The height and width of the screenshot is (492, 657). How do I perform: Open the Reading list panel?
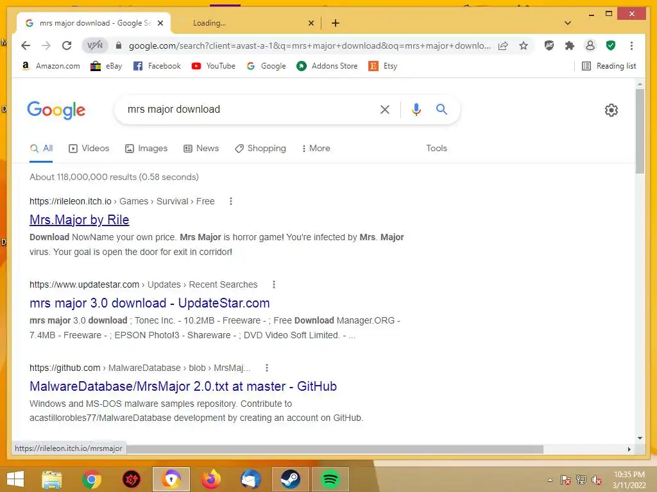609,66
